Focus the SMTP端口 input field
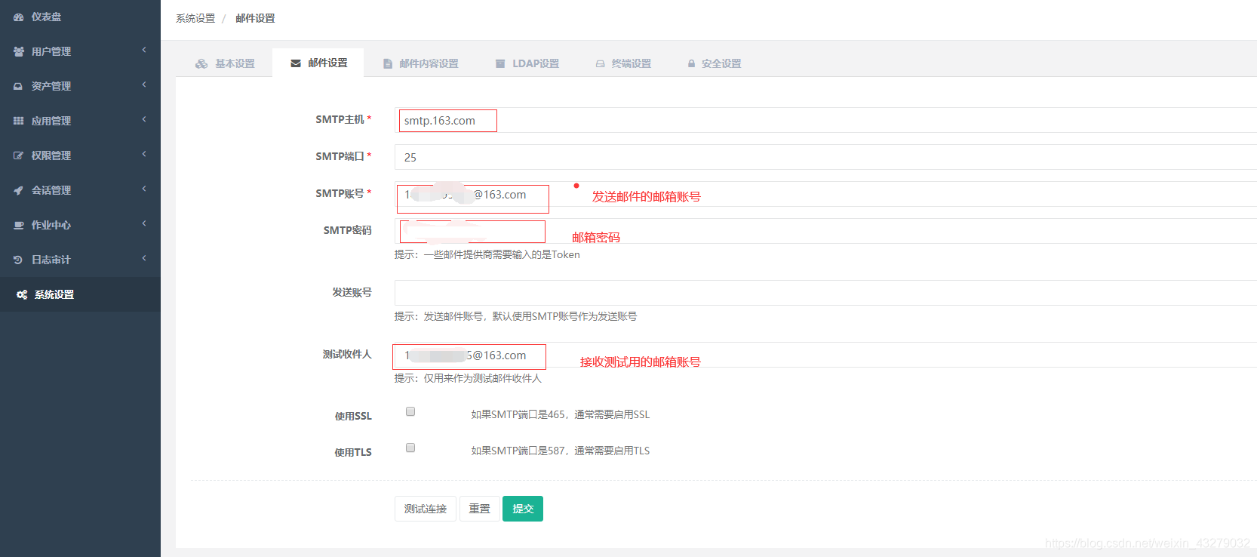This screenshot has height=557, width=1257. click(x=825, y=157)
